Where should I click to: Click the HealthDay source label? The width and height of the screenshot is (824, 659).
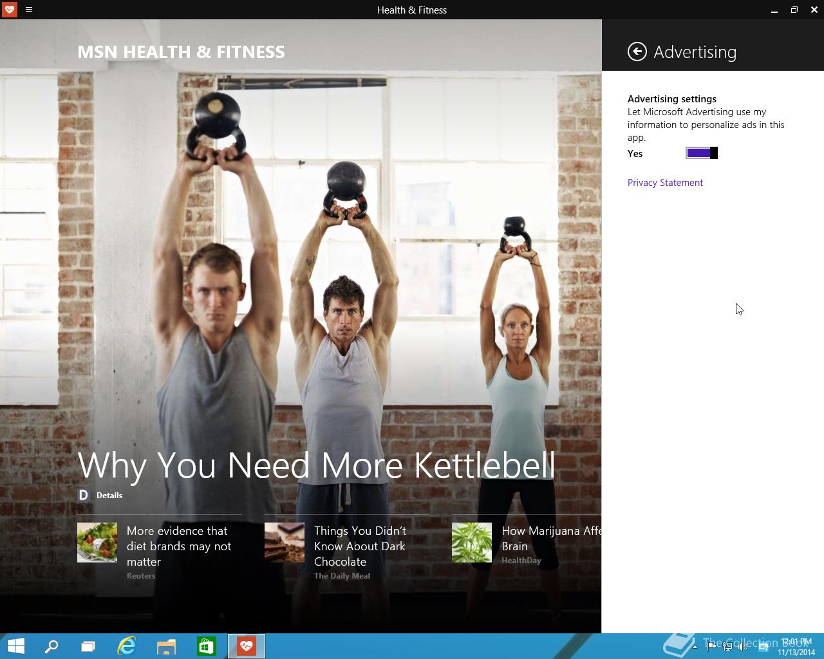[521, 561]
